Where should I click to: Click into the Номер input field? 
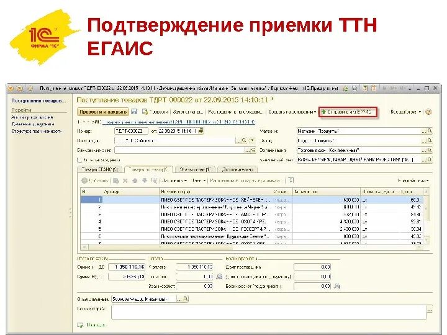[x=131, y=131]
